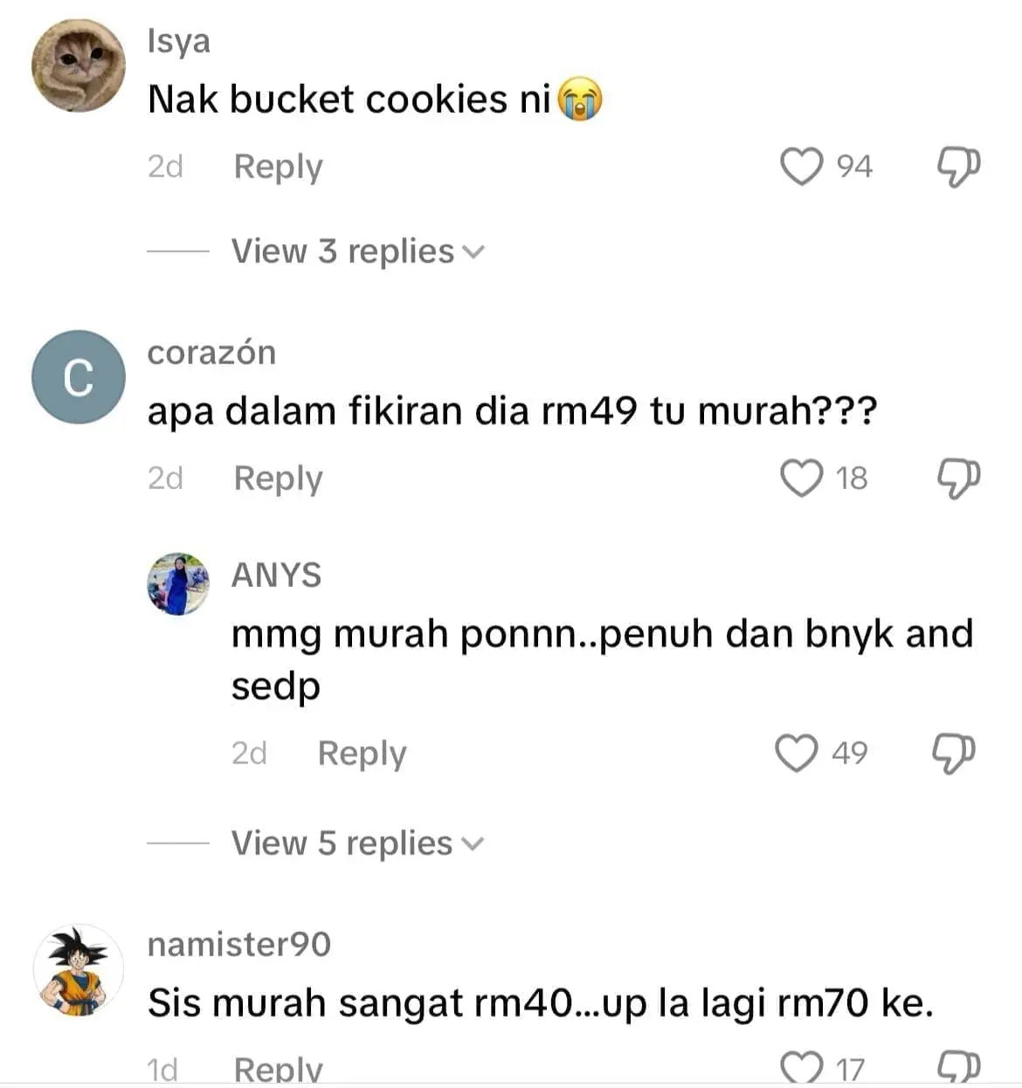Screen dimensions: 1022x1088
Task: Open corazón's gray C avatar
Action: (79, 377)
